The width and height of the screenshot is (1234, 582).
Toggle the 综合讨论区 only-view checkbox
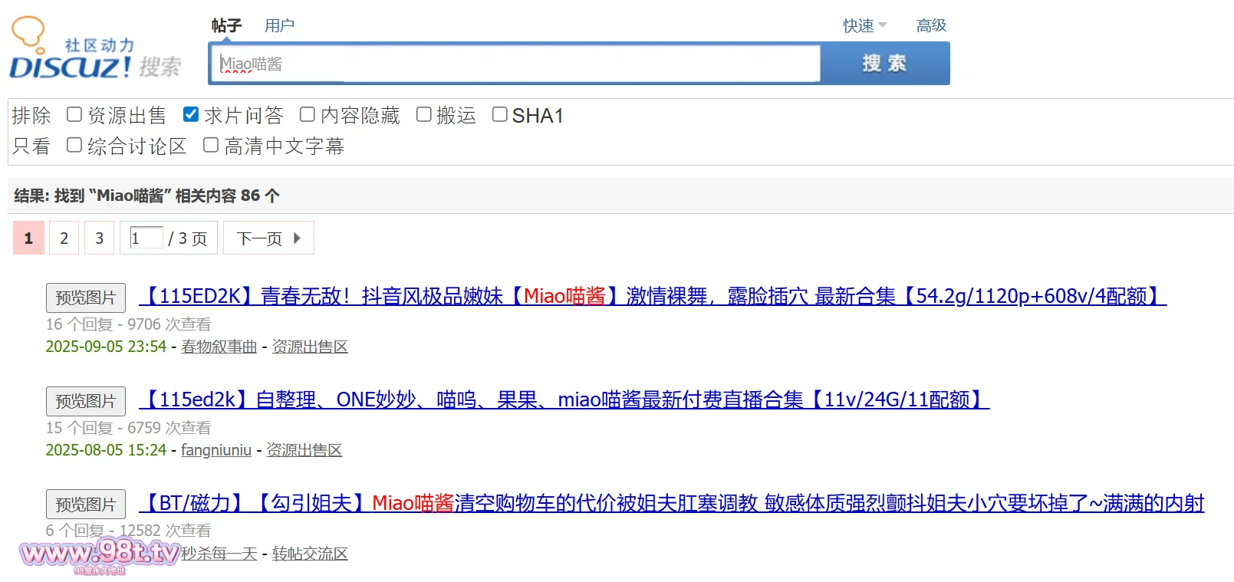coord(74,146)
